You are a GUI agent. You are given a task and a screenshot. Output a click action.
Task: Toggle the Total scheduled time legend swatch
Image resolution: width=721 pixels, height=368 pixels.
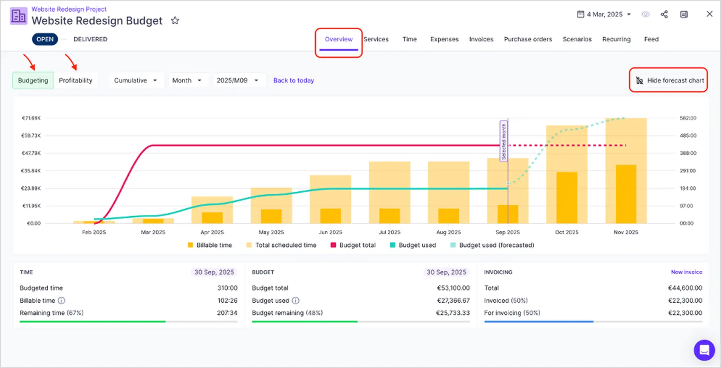click(249, 245)
